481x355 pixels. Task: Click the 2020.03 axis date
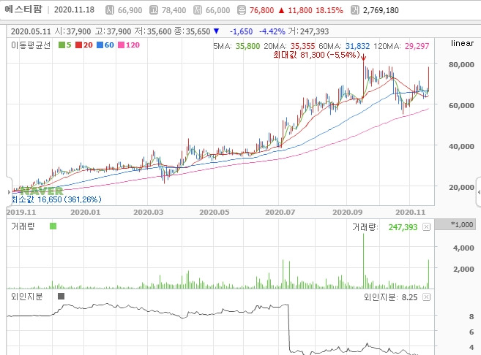pyautogui.click(x=149, y=213)
